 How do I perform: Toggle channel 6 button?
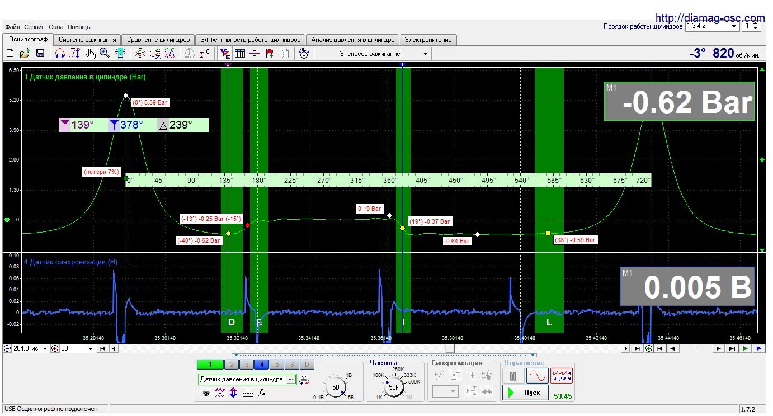pyautogui.click(x=292, y=365)
